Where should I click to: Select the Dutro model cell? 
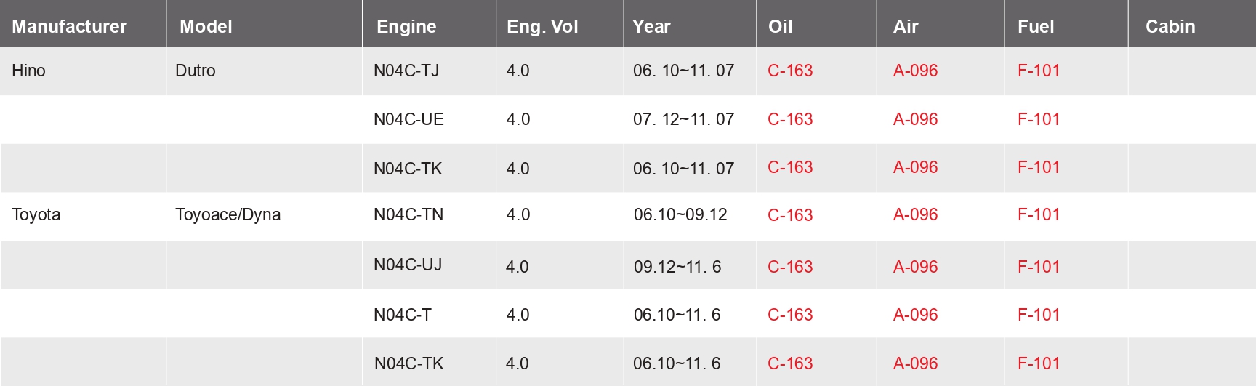click(196, 71)
